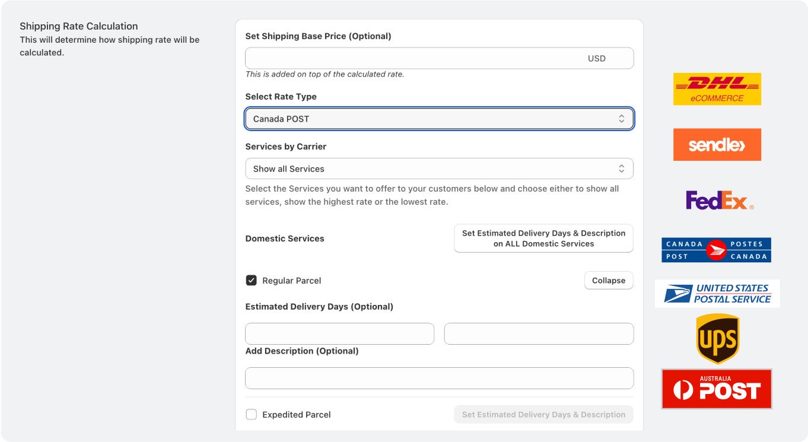Image resolution: width=808 pixels, height=442 pixels.
Task: Click the United States Postal Service logo
Action: [x=717, y=293]
